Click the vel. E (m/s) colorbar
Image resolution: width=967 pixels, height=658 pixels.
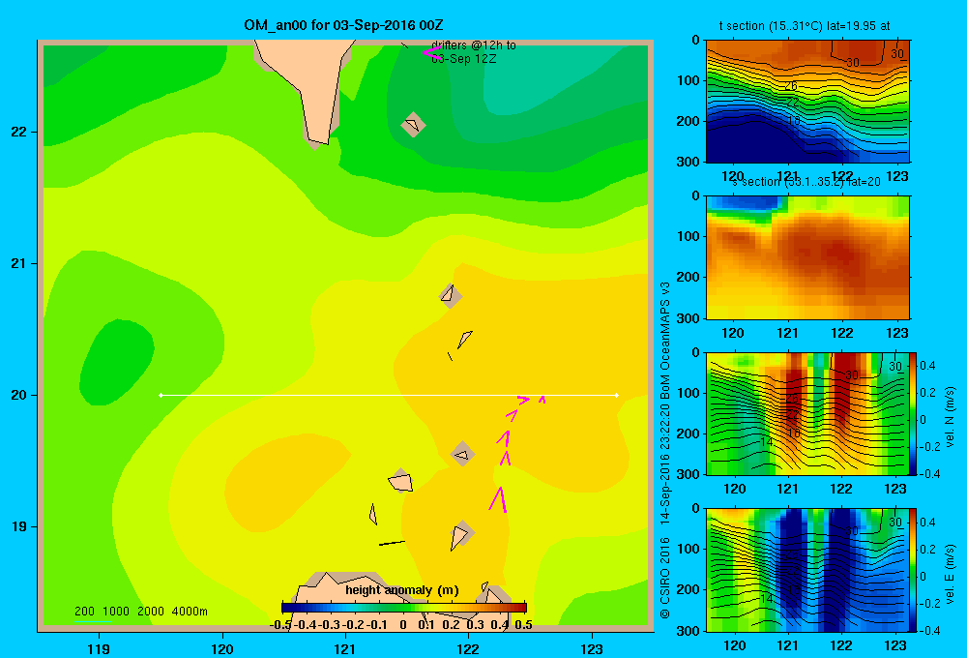tap(913, 570)
